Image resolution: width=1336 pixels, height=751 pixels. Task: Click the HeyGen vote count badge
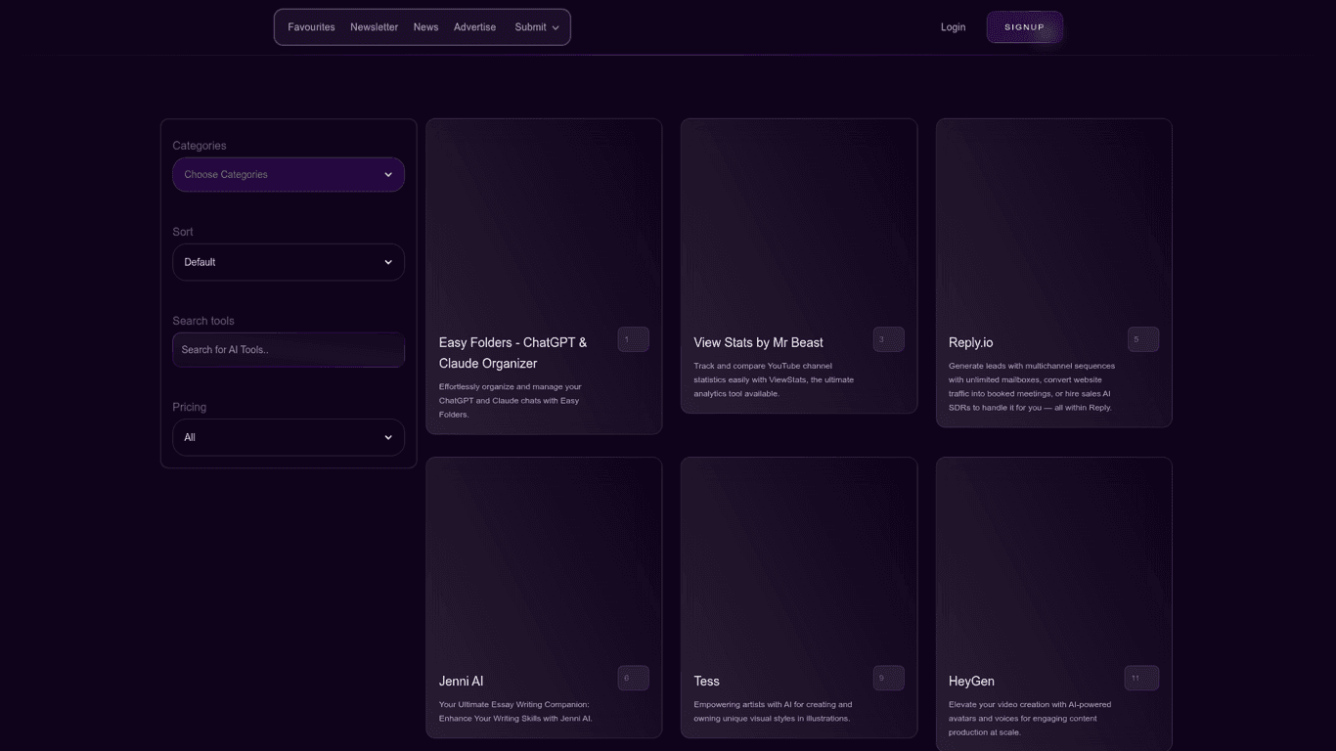pyautogui.click(x=1140, y=678)
